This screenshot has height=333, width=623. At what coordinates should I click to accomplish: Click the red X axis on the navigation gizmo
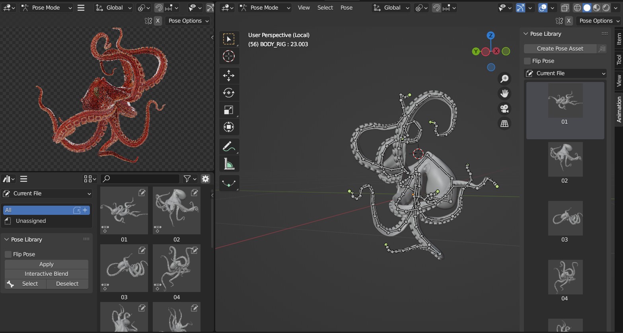click(496, 51)
